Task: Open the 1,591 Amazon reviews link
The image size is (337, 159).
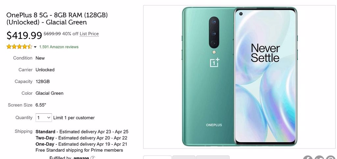Action: pos(59,47)
